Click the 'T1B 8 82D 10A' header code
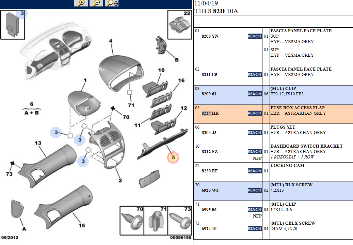 [x=216, y=11]
